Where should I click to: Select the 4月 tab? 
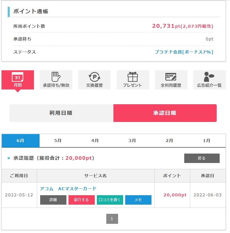(95, 141)
